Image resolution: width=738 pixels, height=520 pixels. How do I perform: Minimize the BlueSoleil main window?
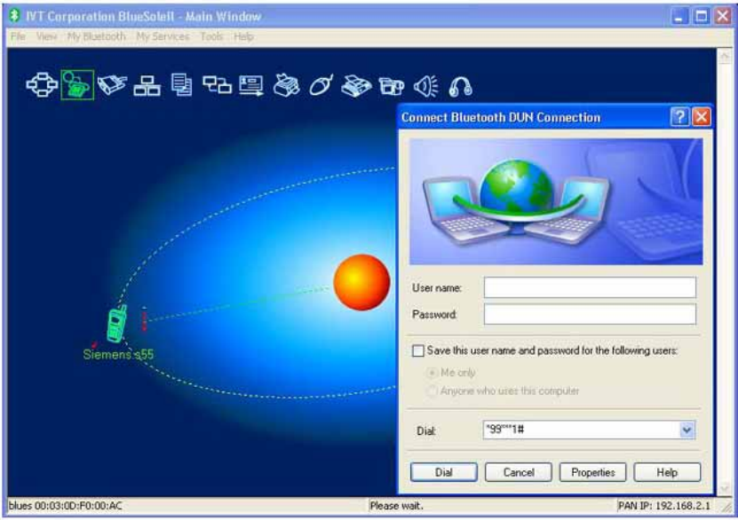678,17
